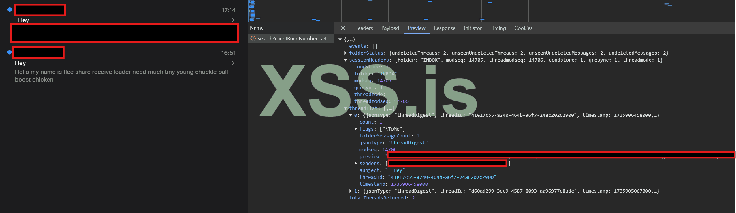Image resolution: width=736 pixels, height=213 pixels.
Task: Select the 'threadmodseq: 14706' property
Action: [381, 101]
